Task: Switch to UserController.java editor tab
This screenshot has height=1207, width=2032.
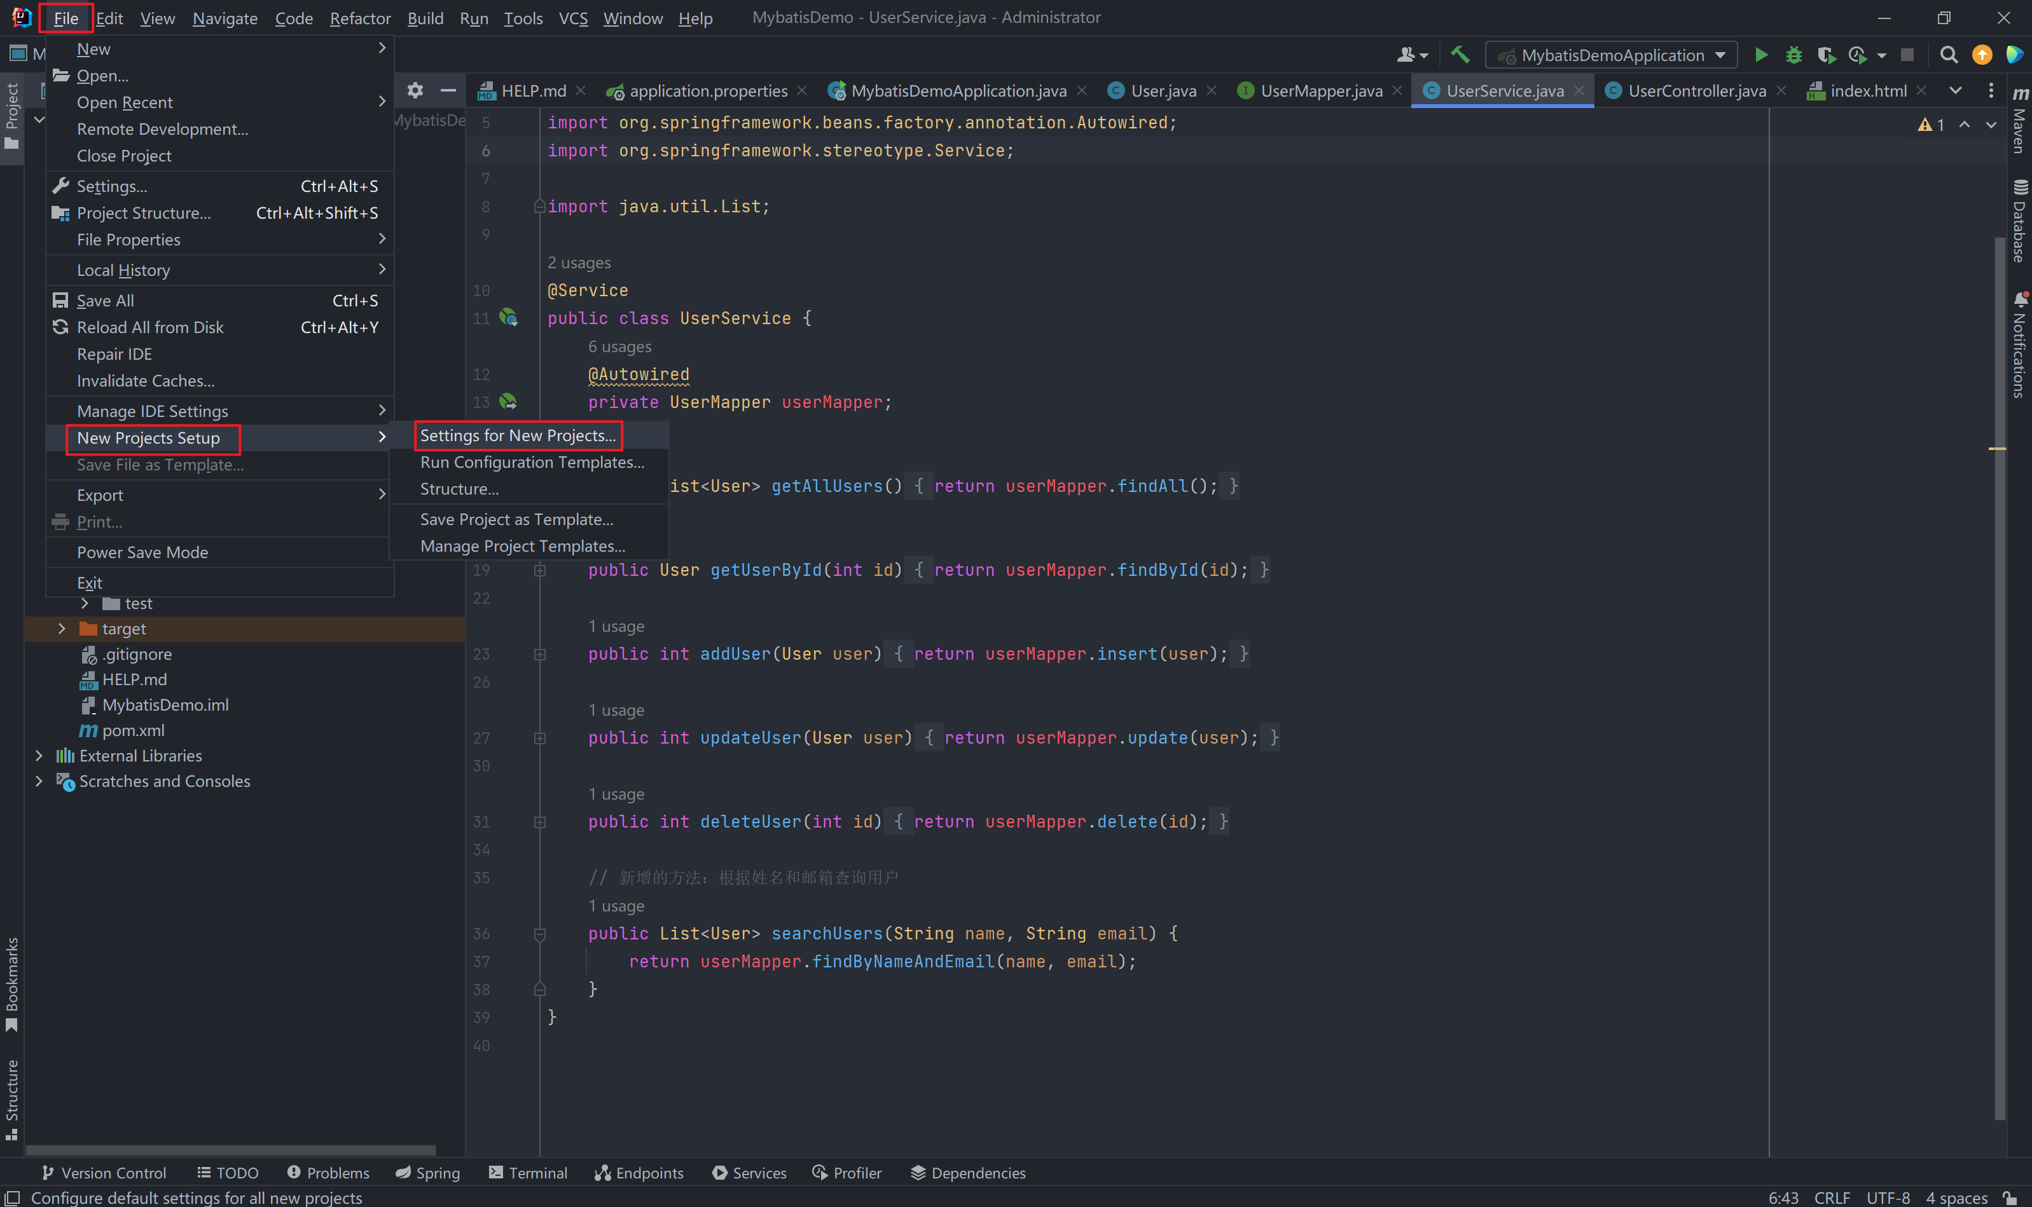Action: [1696, 90]
